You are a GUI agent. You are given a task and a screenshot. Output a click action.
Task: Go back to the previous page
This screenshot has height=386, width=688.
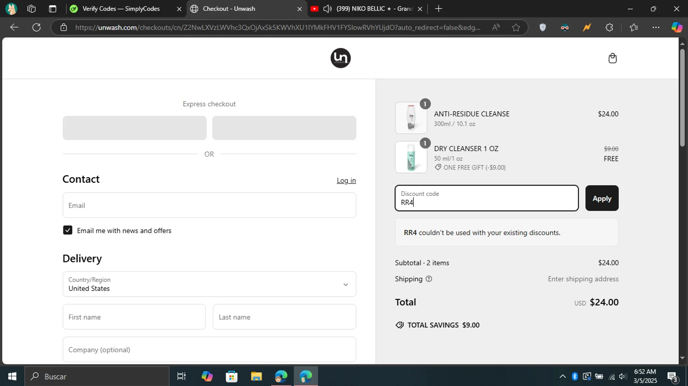click(14, 27)
